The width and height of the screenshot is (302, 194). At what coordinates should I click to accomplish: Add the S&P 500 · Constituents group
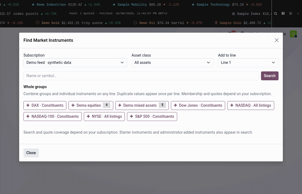coord(152,116)
